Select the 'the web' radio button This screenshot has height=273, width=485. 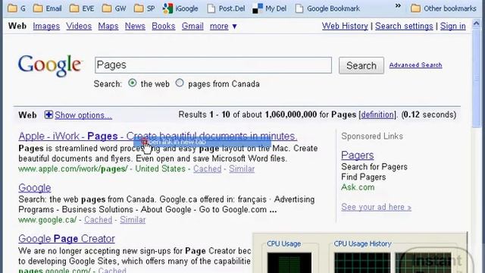point(133,83)
